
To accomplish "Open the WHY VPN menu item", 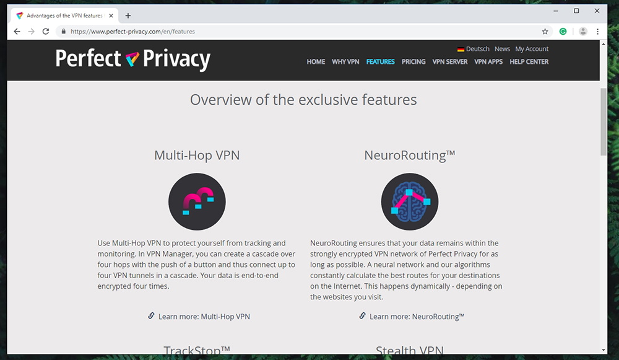I will [x=345, y=61].
